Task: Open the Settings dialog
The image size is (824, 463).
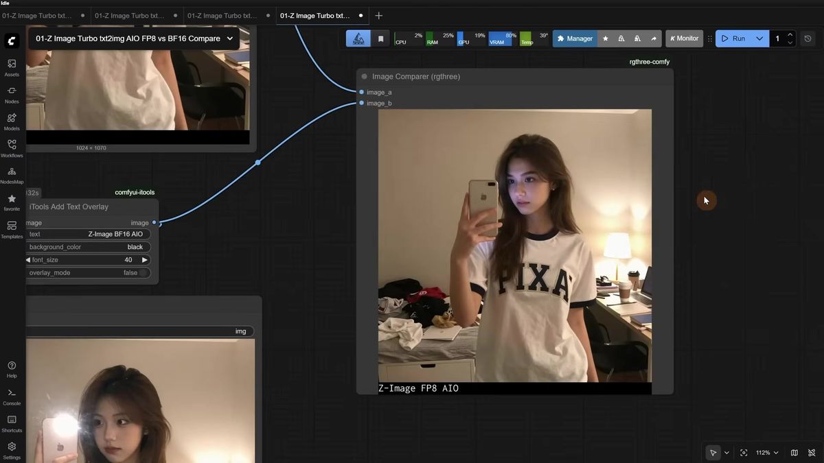Action: [12, 451]
